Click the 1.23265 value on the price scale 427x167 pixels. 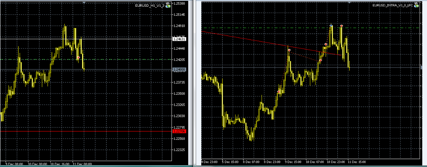click(180, 105)
